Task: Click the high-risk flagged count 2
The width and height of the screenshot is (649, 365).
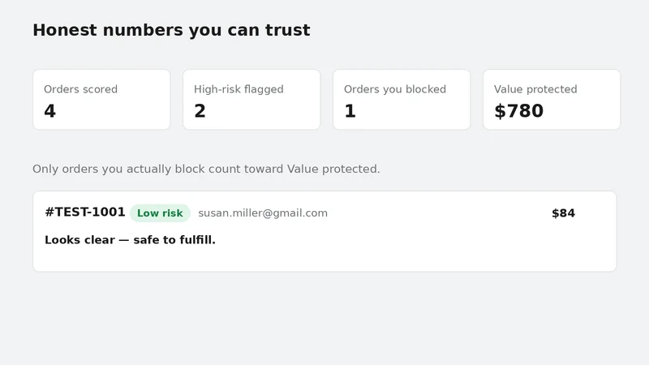Action: coord(200,111)
